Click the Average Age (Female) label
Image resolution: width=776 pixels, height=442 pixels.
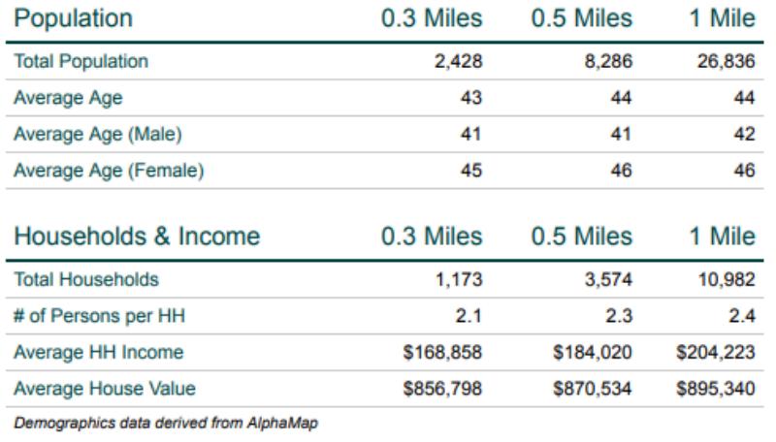click(x=109, y=171)
